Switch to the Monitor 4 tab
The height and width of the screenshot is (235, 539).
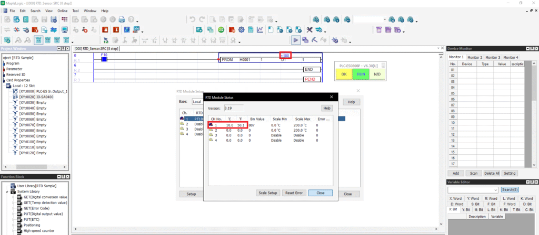click(510, 57)
